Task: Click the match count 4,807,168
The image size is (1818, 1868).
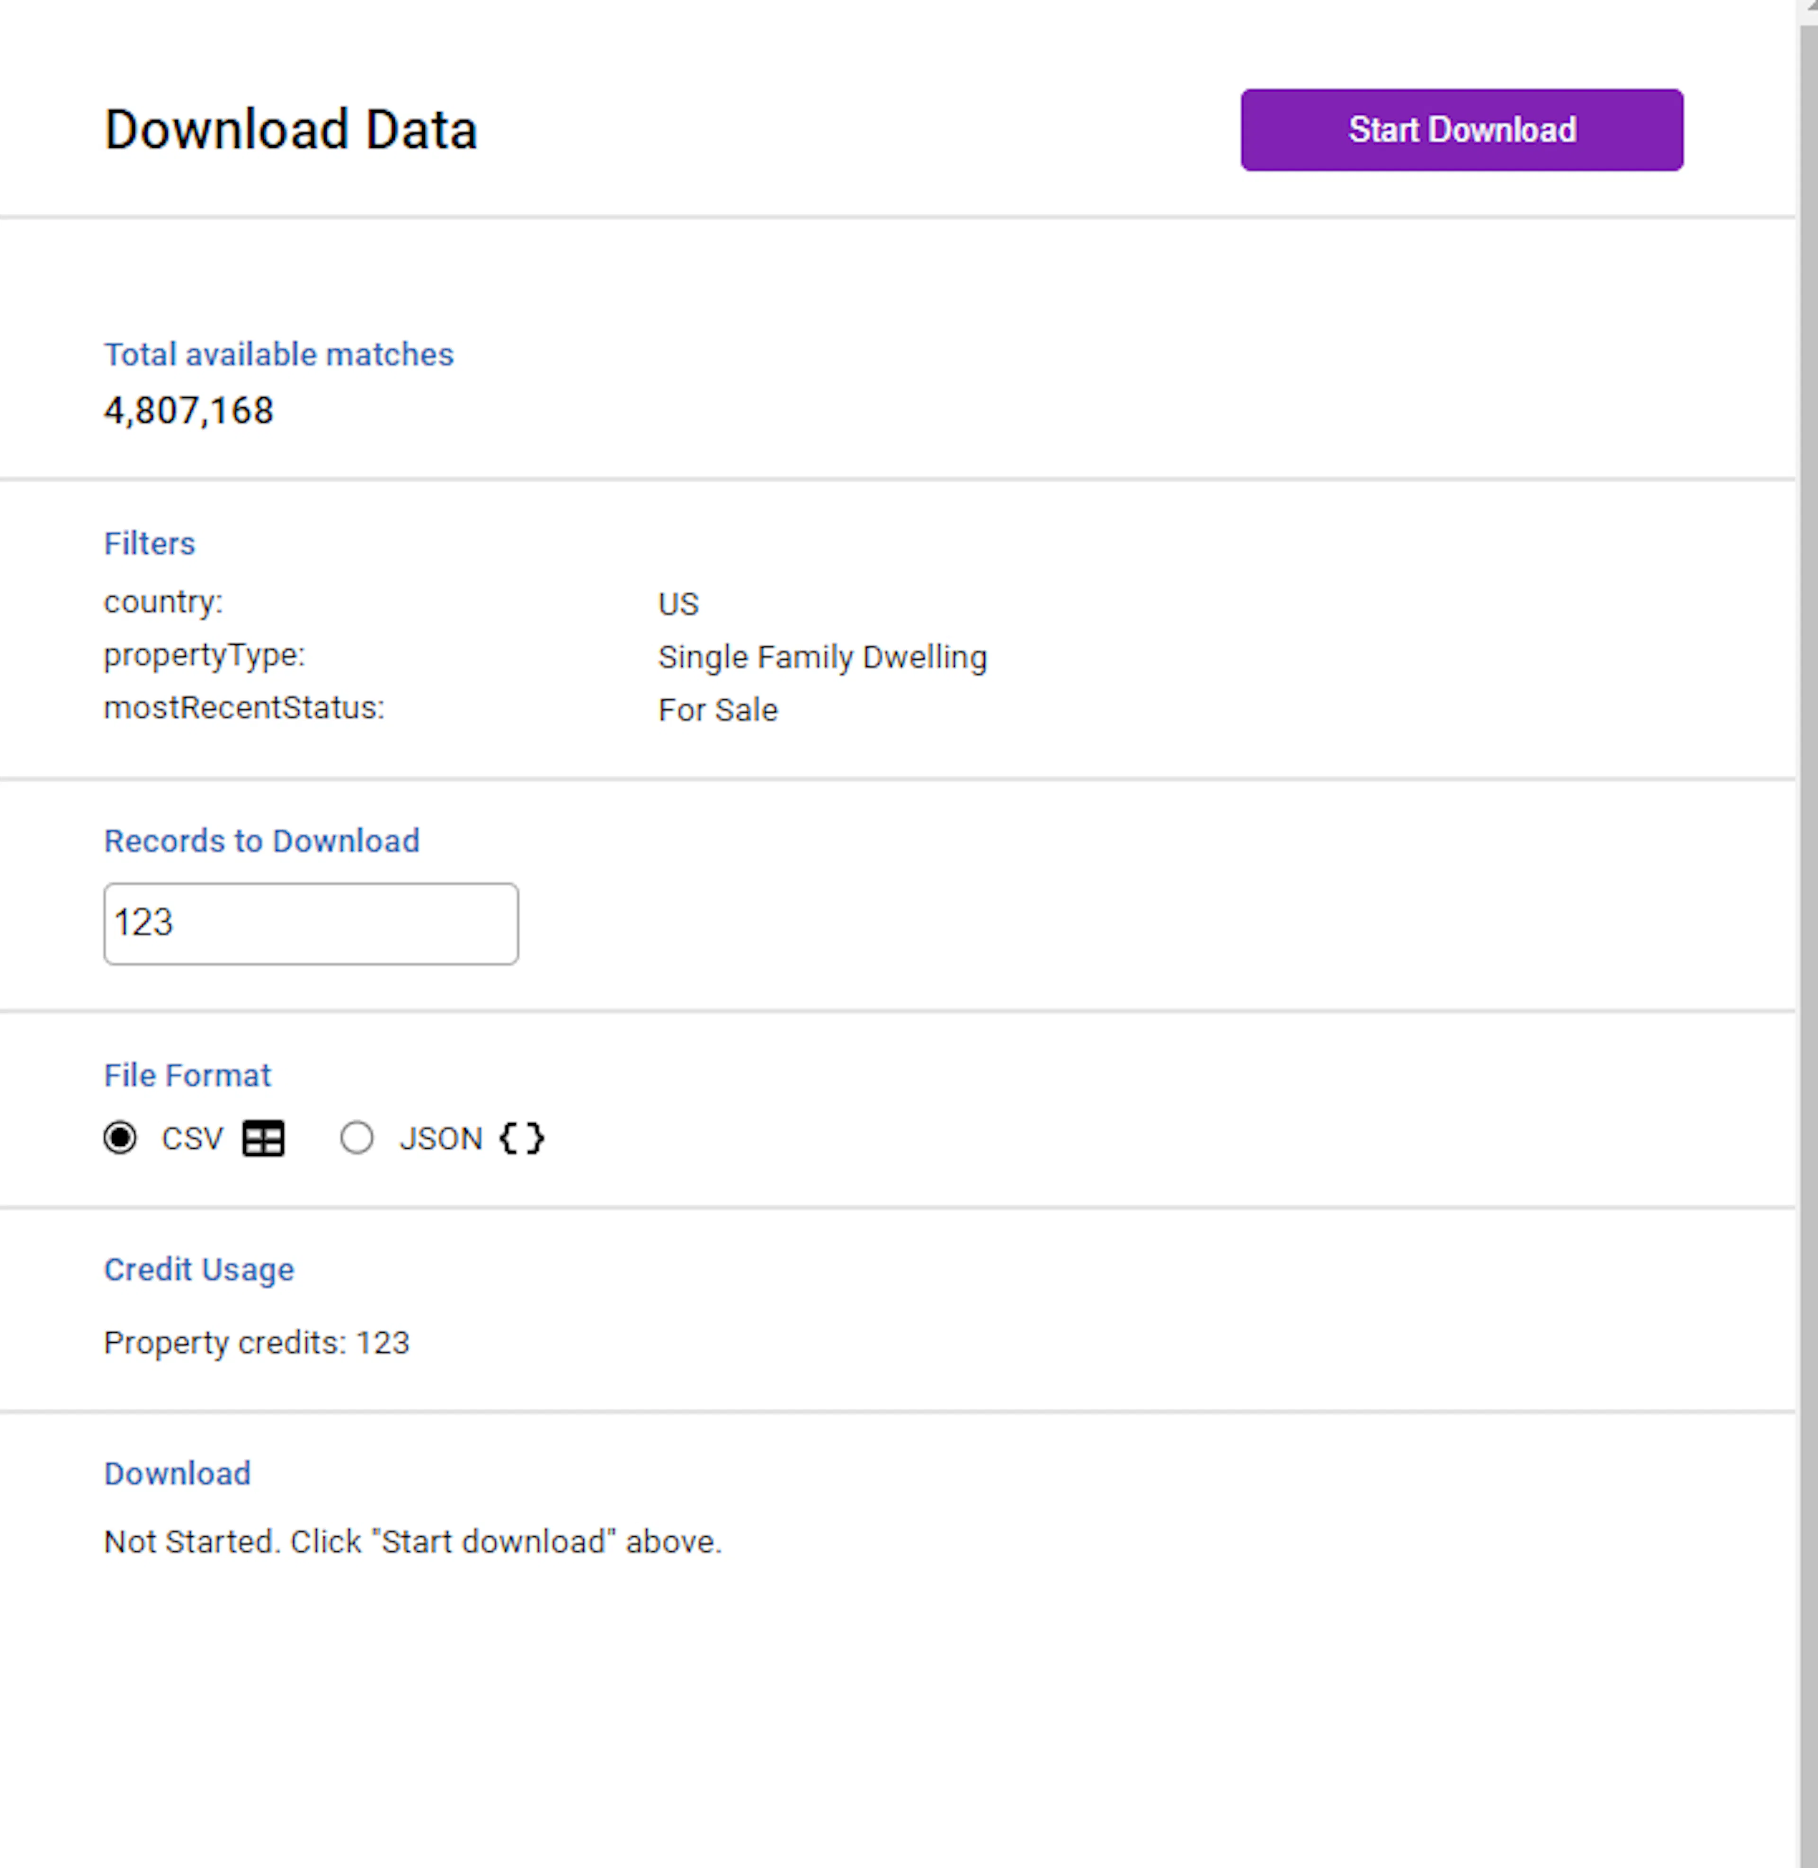Action: click(x=188, y=410)
